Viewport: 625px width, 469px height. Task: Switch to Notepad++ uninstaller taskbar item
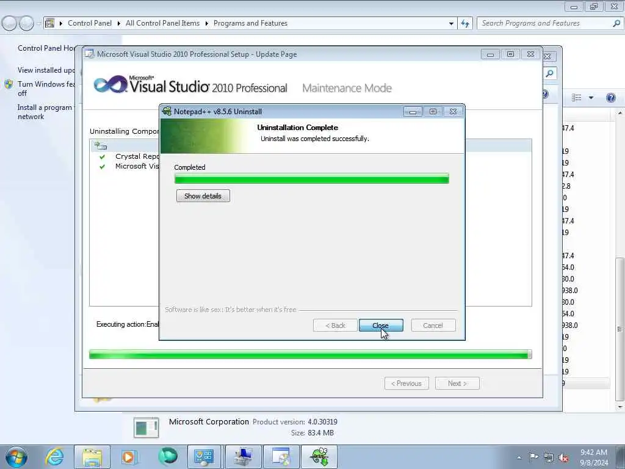319,457
